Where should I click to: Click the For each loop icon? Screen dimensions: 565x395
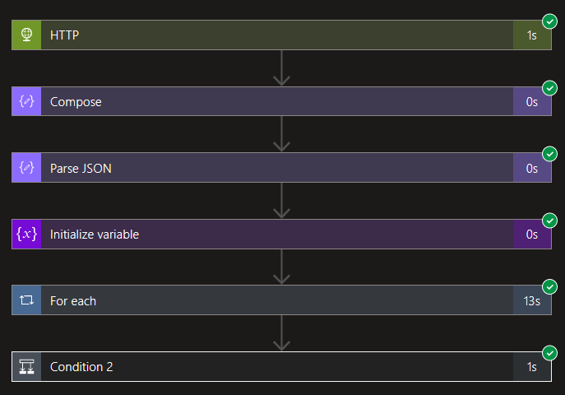[x=26, y=300]
